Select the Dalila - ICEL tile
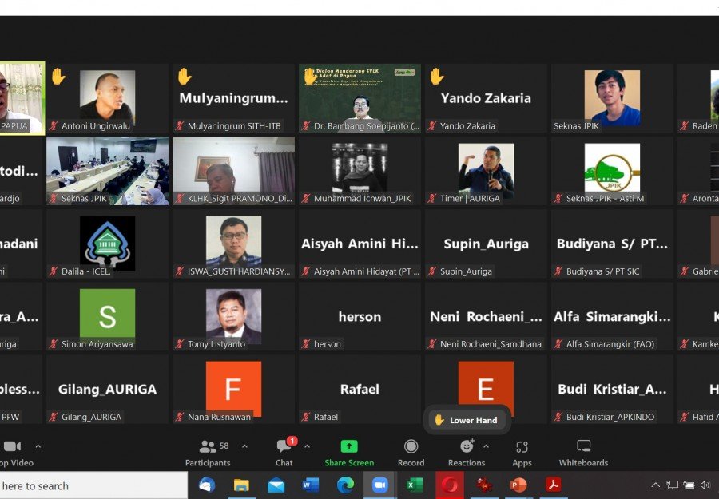The width and height of the screenshot is (719, 499). pyautogui.click(x=107, y=244)
